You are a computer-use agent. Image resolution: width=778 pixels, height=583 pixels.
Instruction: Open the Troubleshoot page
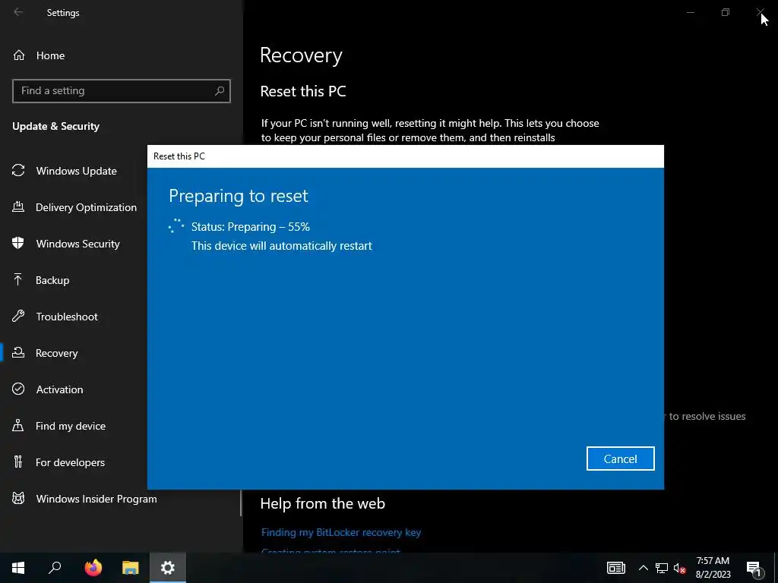(67, 317)
